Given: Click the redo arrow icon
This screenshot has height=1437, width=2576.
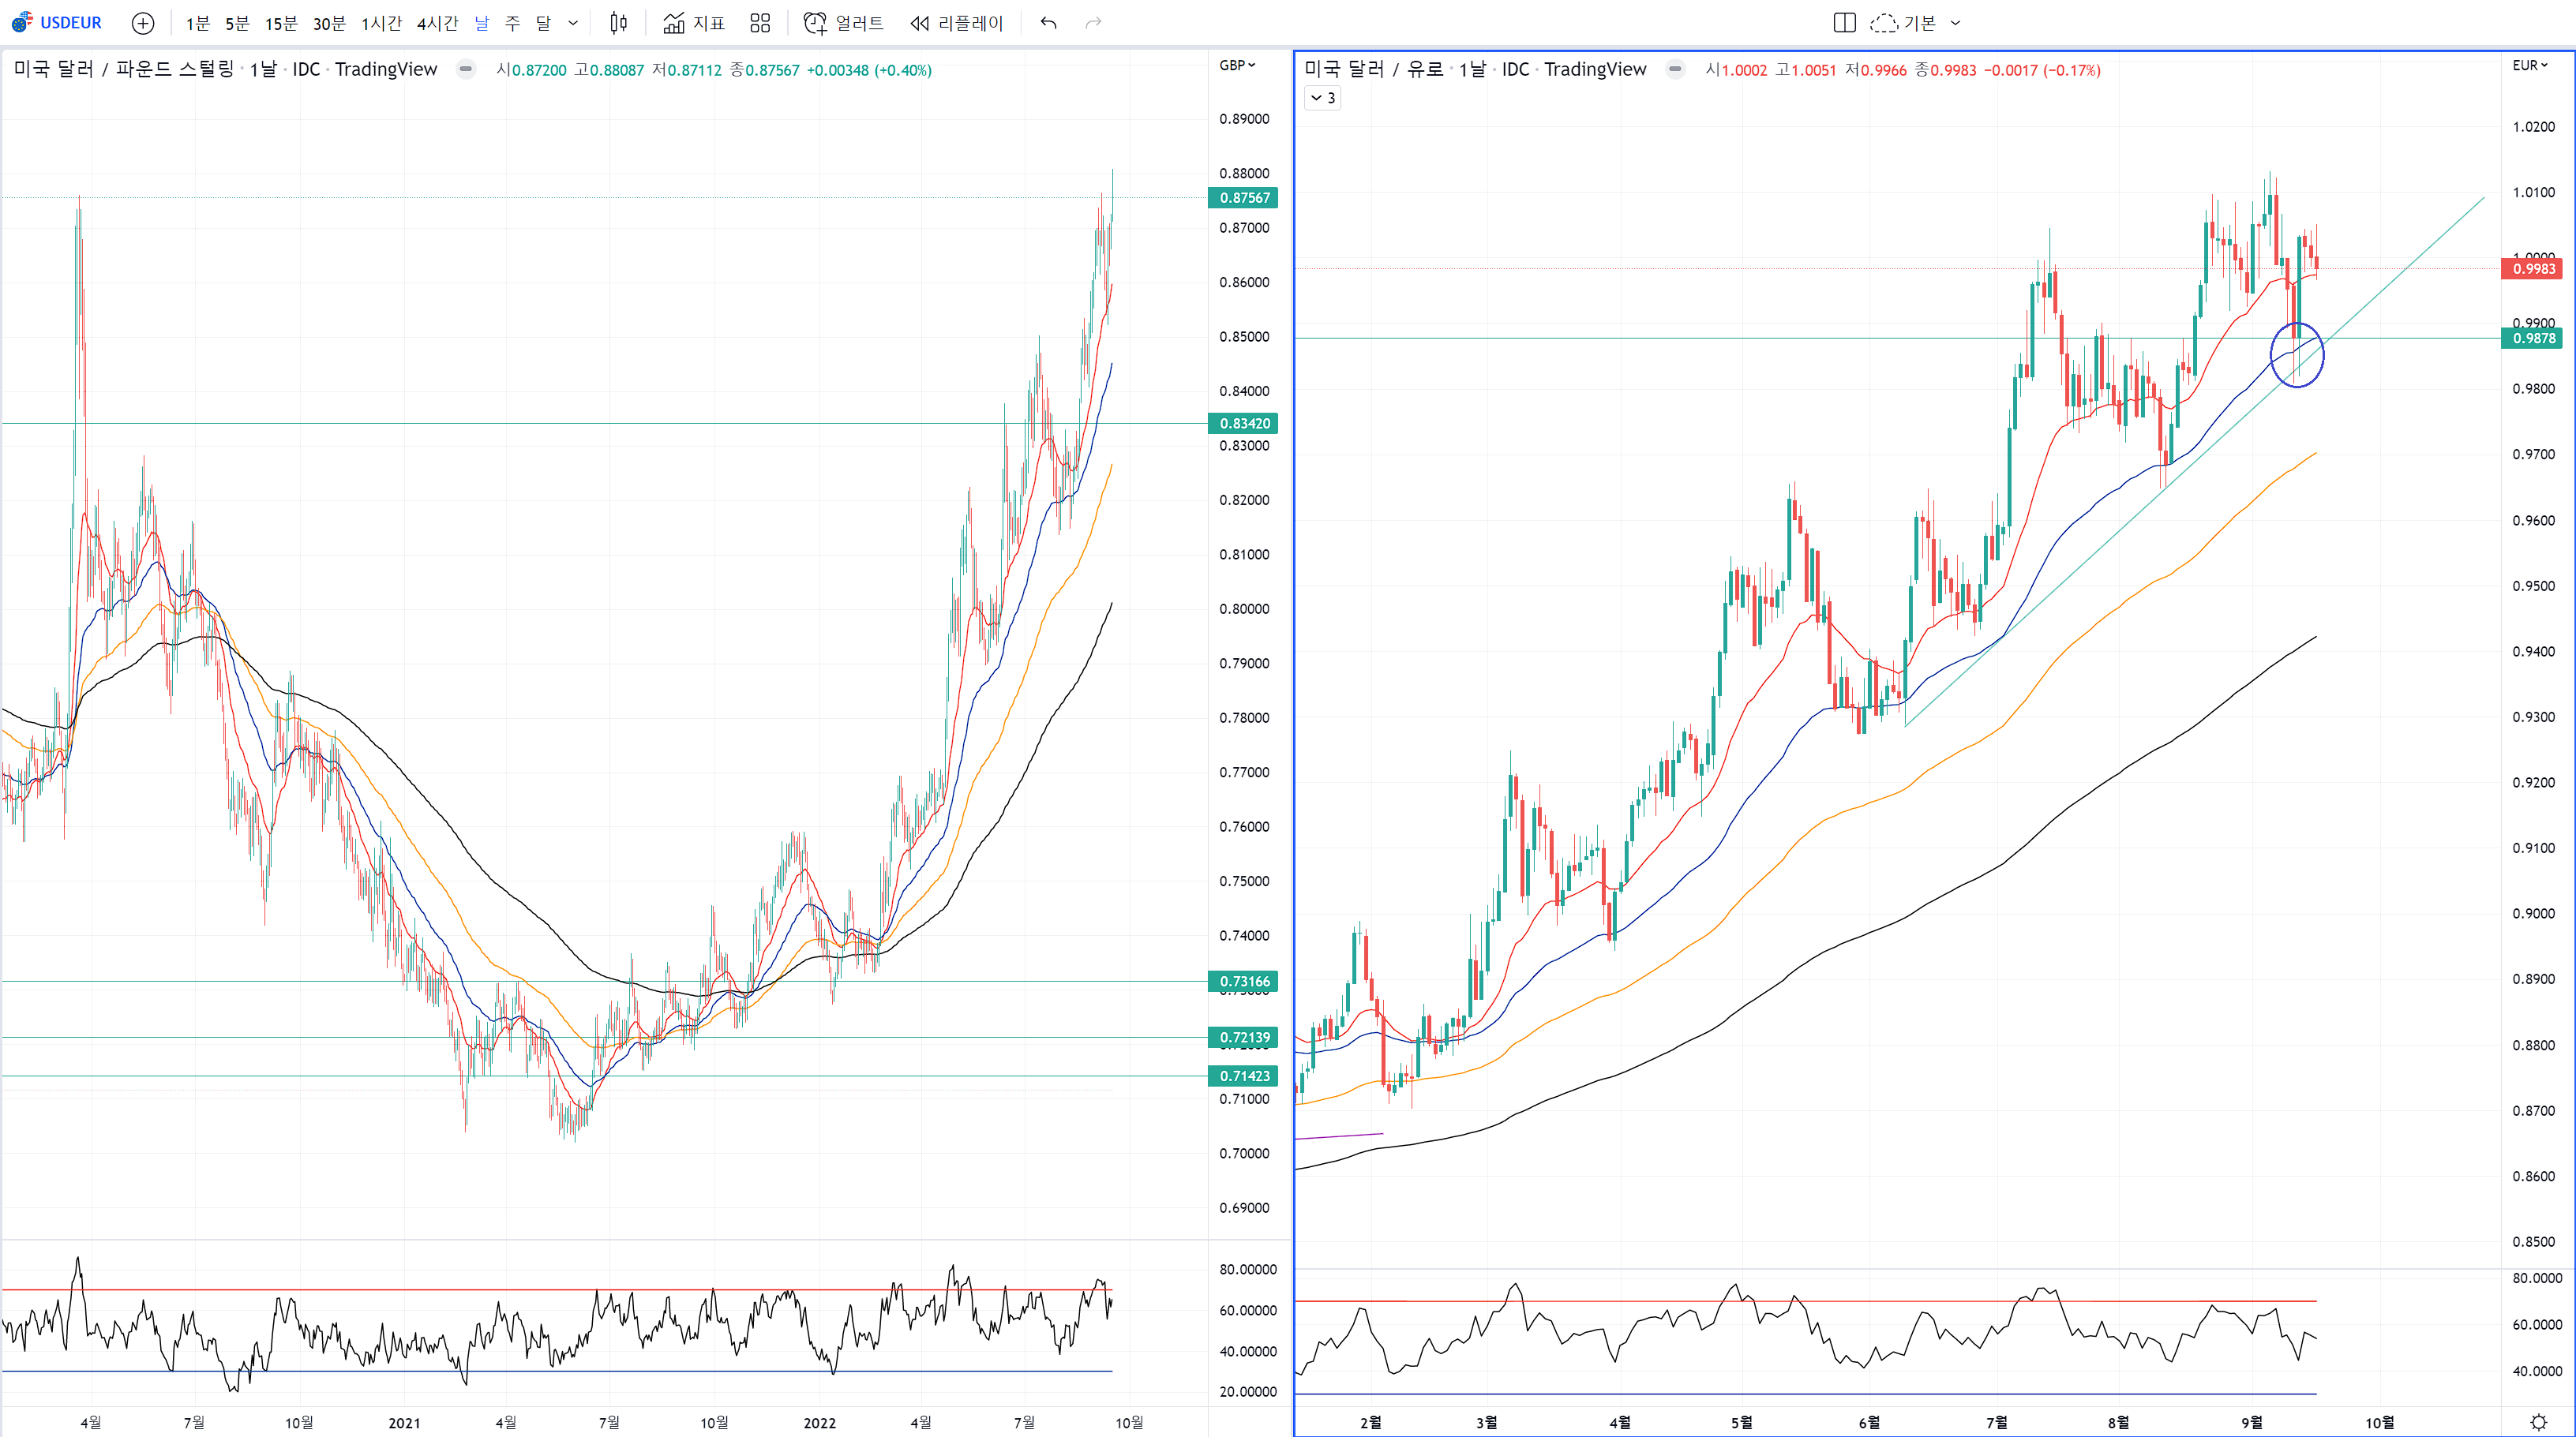Looking at the screenshot, I should [x=1093, y=23].
